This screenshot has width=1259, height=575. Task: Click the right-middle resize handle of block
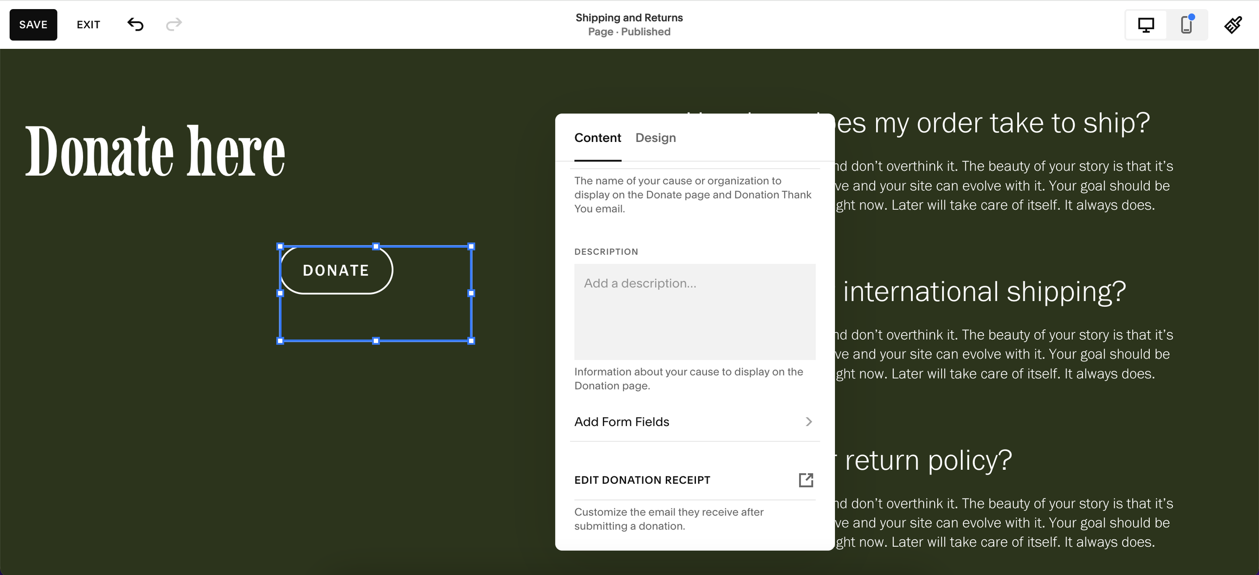click(x=471, y=293)
